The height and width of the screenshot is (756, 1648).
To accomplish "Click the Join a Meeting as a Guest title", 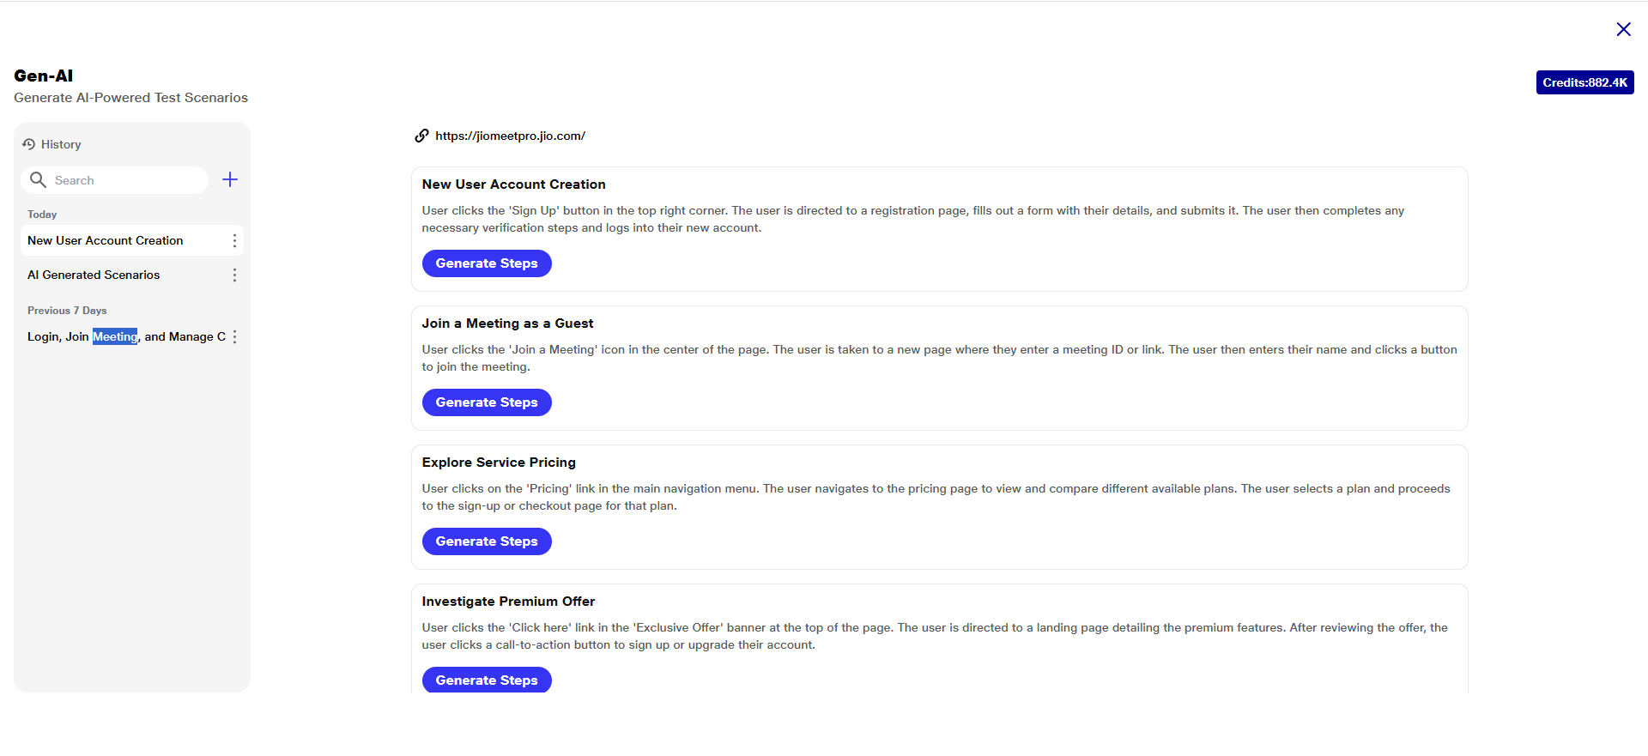I will [x=507, y=324].
